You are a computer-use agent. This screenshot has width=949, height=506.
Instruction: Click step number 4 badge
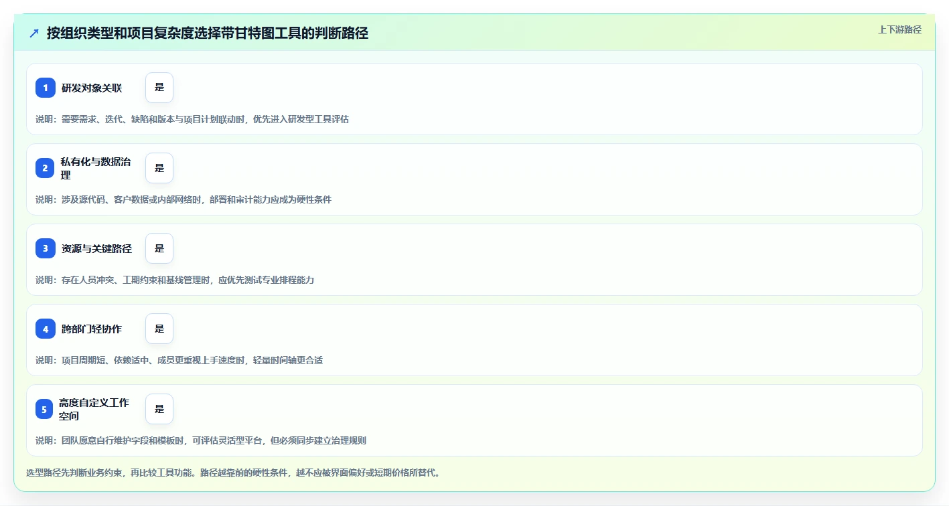click(x=46, y=329)
